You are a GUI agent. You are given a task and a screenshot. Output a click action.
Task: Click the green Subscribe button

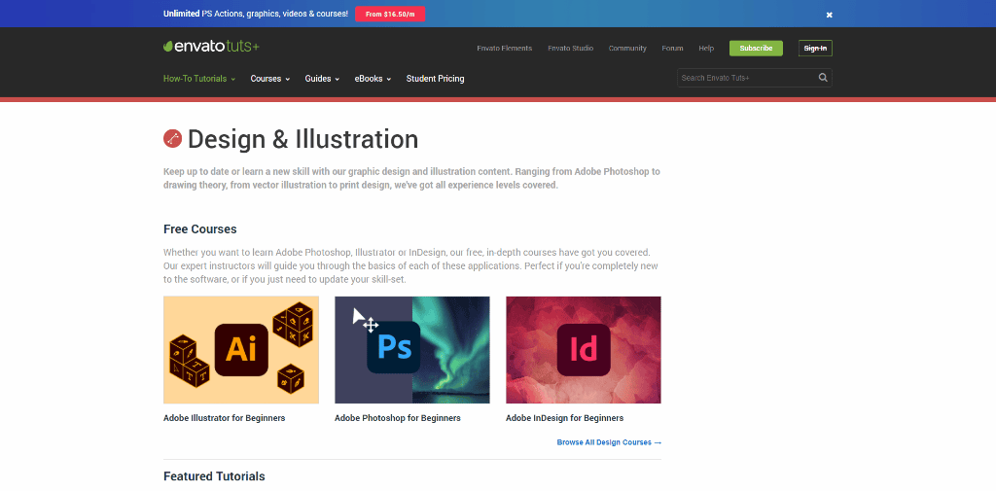(x=756, y=49)
